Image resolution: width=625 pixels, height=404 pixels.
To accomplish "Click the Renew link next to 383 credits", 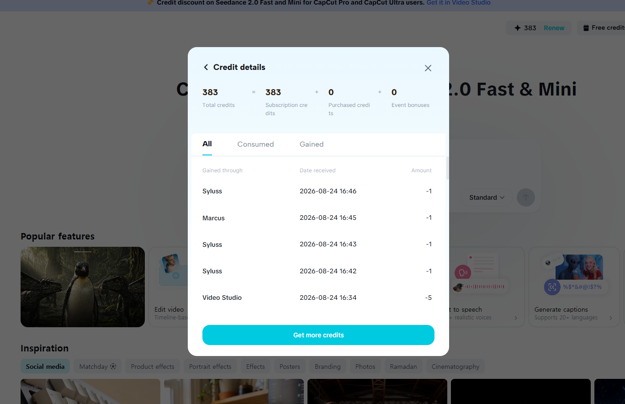I will click(x=554, y=28).
